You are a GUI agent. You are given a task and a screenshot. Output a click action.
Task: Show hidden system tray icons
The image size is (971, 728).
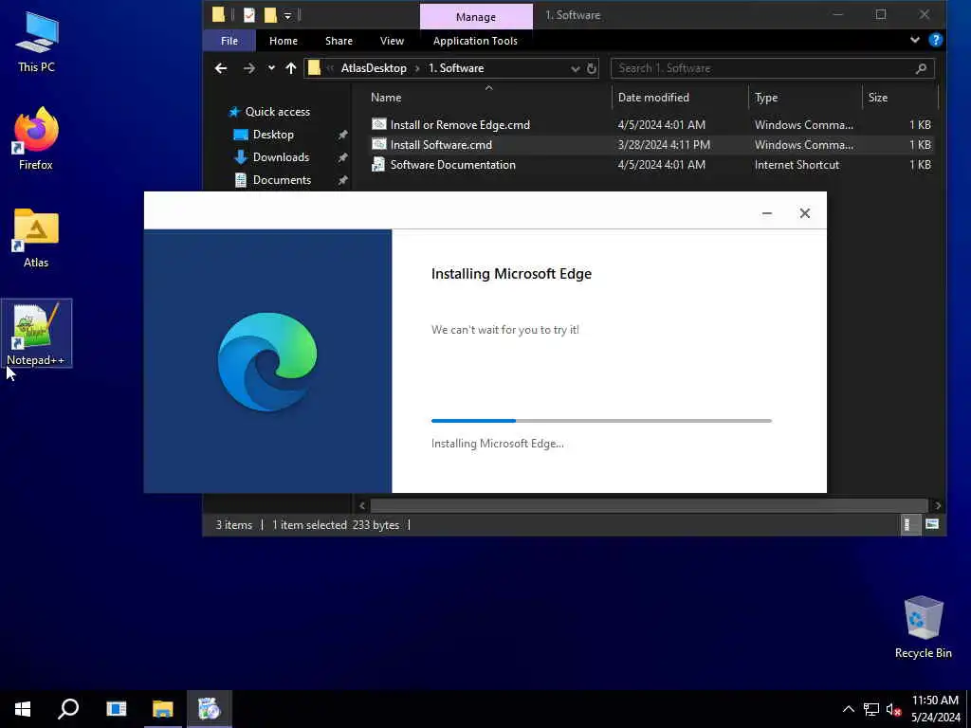click(849, 709)
